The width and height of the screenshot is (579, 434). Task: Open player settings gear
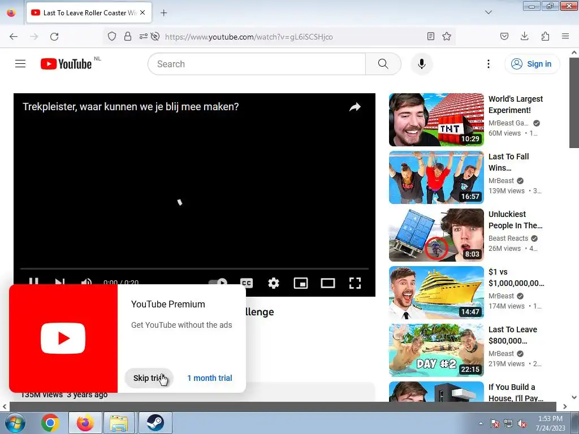coord(274,283)
